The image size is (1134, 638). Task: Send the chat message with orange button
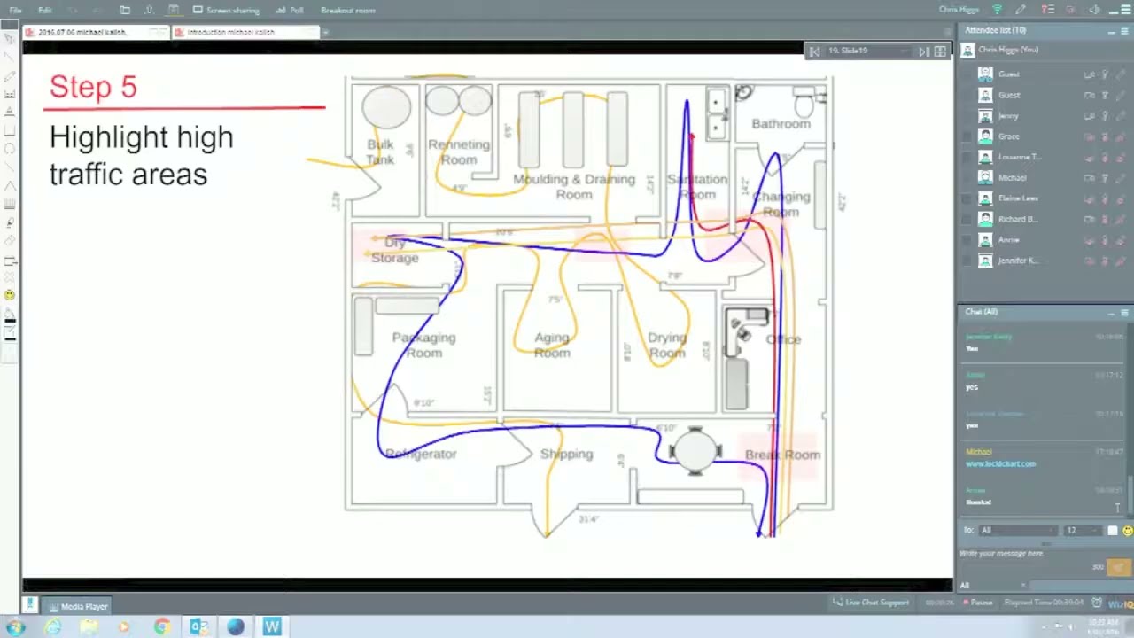(1118, 567)
